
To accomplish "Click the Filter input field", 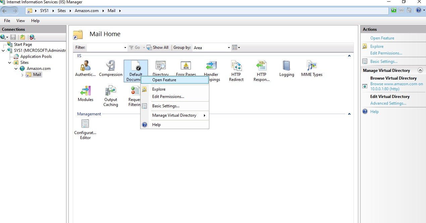I will tap(105, 47).
